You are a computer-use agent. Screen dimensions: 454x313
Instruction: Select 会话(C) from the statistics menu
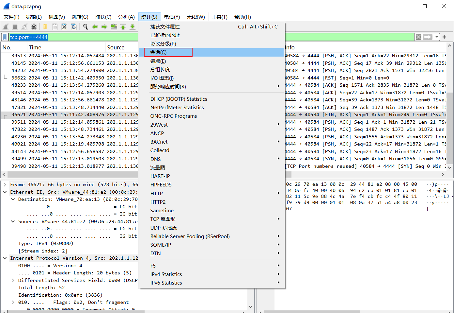tap(211, 52)
